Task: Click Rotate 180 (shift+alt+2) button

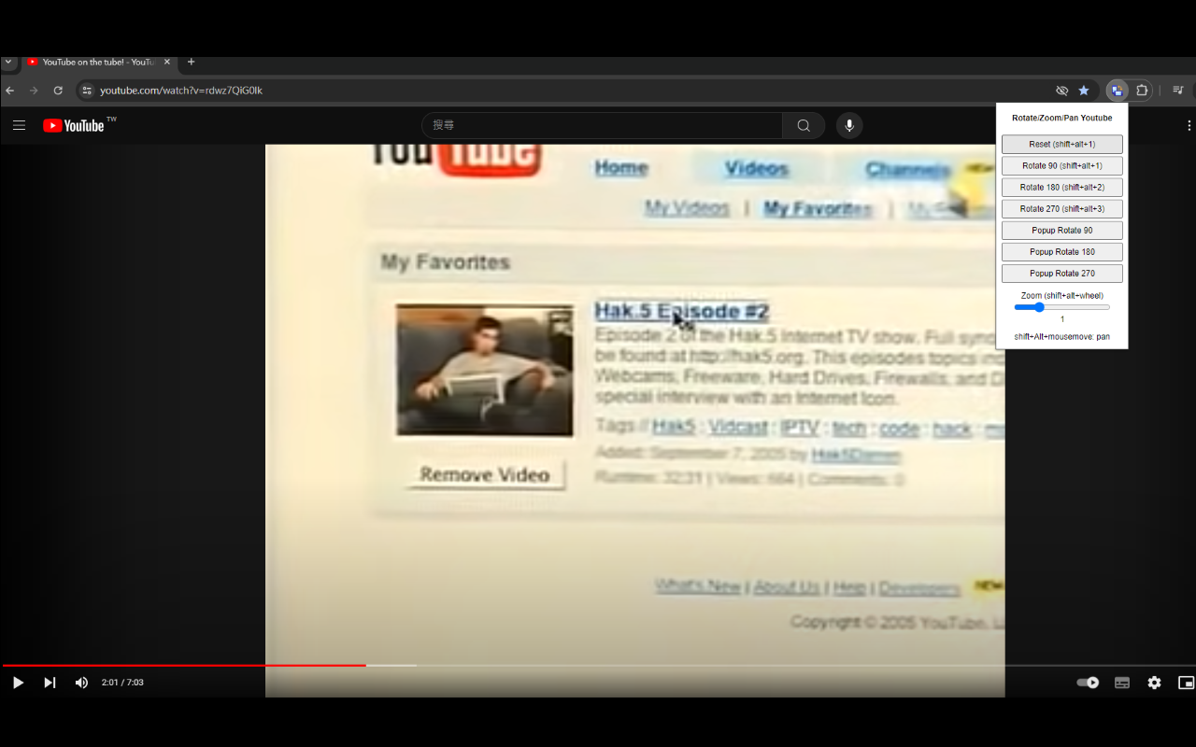Action: [1062, 188]
